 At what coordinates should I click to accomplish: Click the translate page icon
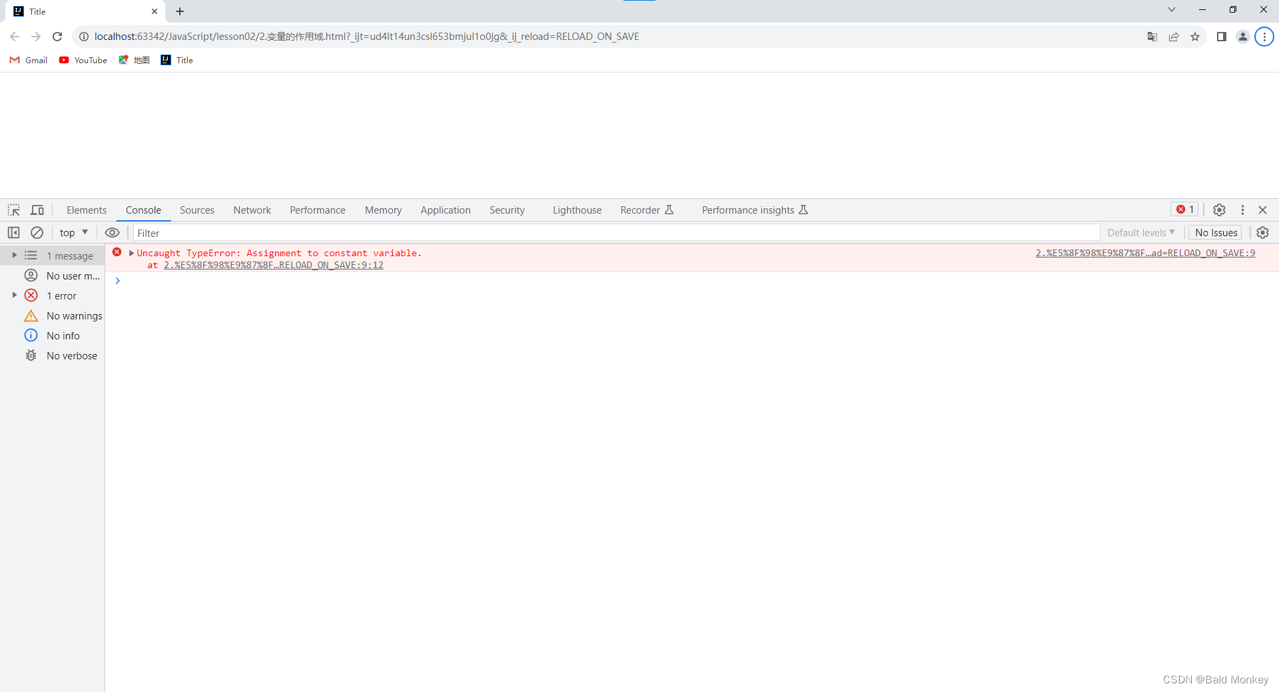[1152, 37]
